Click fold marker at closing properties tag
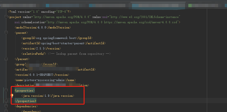227x112 pixels. (6, 101)
